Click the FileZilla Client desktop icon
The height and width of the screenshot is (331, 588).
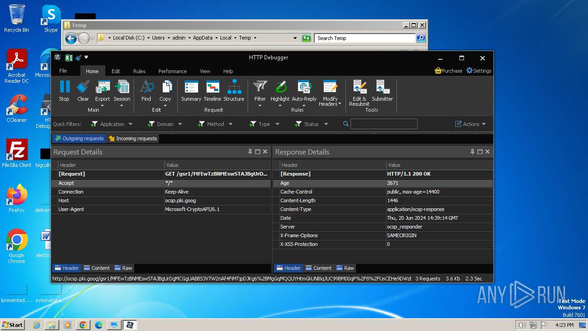pyautogui.click(x=17, y=153)
